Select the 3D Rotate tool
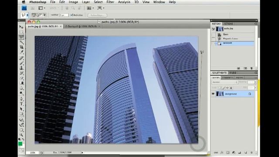The height and width of the screenshot is (157, 279). (21, 119)
